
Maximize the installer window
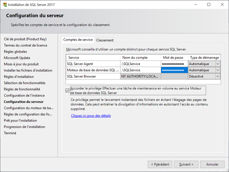point(209,5)
